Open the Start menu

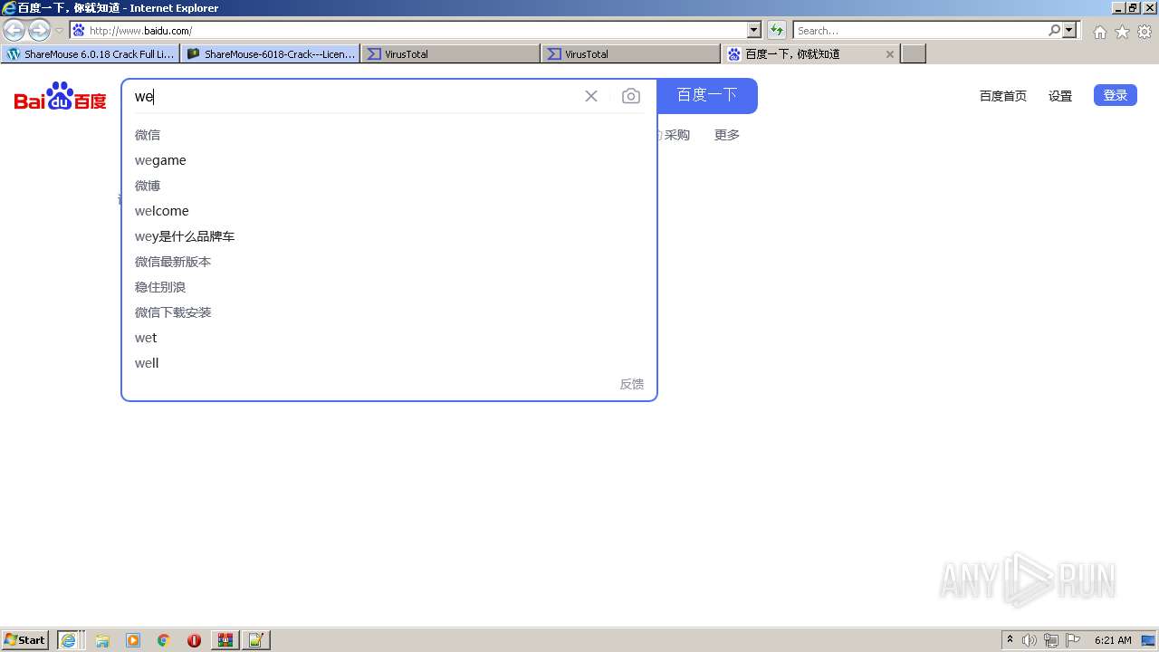(25, 639)
